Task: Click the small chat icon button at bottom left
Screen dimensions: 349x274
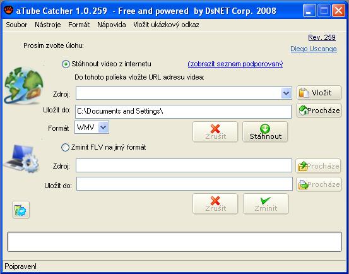Action: click(x=21, y=210)
